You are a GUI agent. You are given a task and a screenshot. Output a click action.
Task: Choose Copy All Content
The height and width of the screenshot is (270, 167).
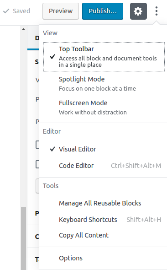[104, 235]
